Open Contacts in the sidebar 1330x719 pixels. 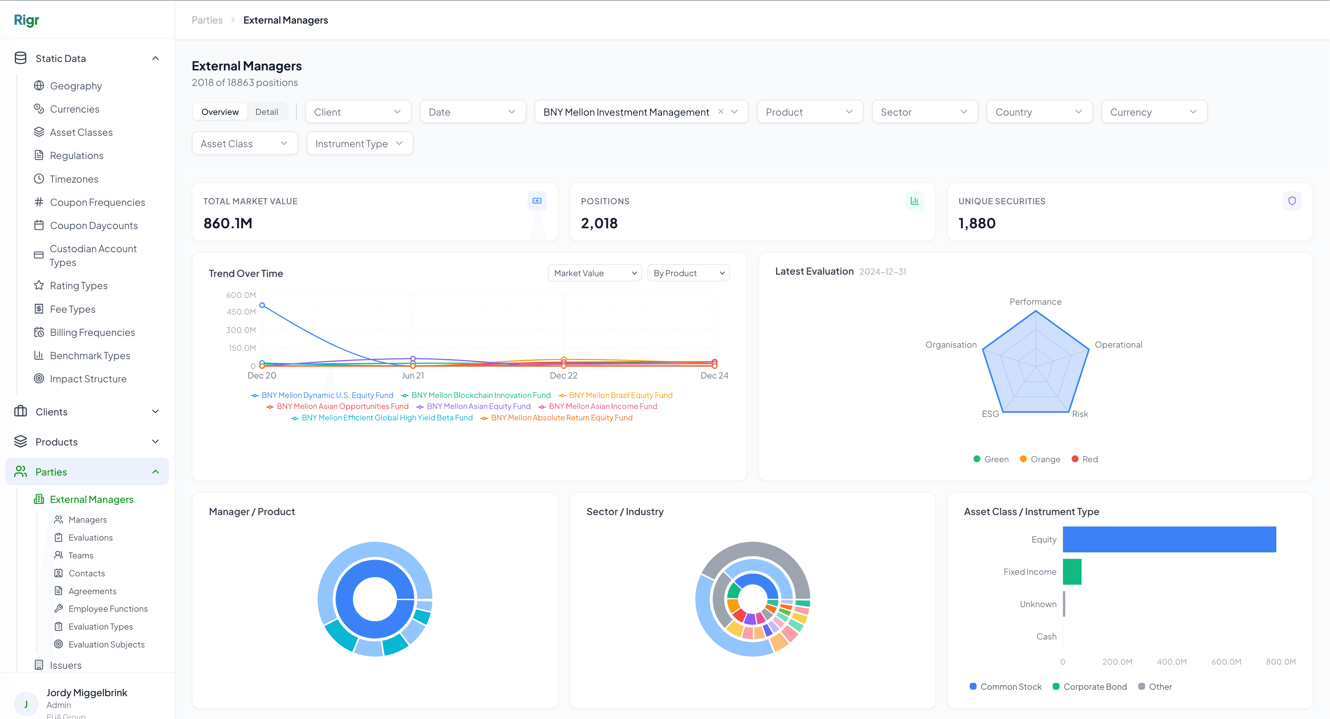tap(87, 573)
